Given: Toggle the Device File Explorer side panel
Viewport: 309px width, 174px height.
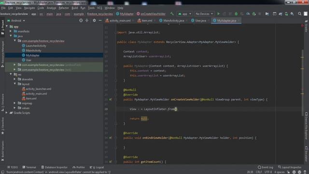Looking at the screenshot, I should [306, 126].
